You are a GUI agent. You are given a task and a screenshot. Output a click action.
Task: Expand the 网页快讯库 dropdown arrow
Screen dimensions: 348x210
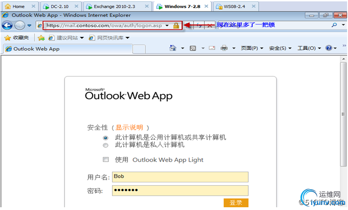(127, 38)
